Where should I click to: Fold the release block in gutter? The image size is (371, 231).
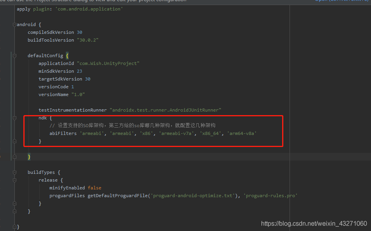[14, 180]
